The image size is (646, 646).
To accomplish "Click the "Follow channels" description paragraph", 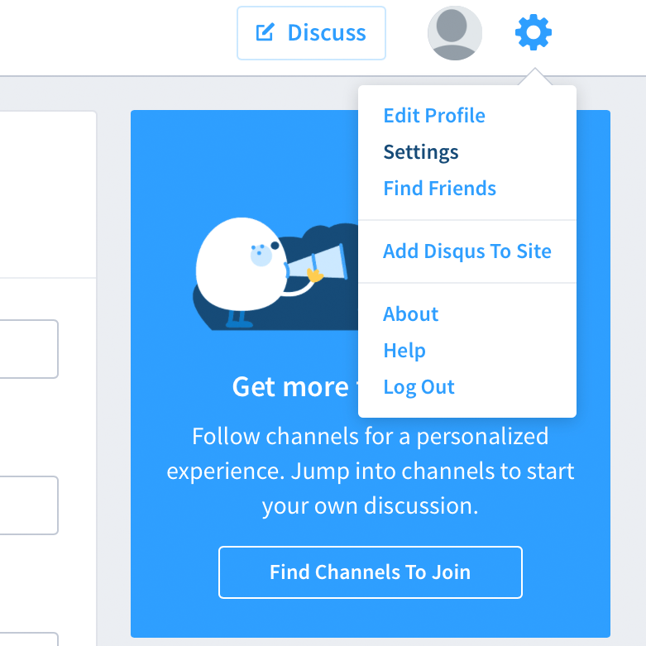I will click(x=370, y=436).
